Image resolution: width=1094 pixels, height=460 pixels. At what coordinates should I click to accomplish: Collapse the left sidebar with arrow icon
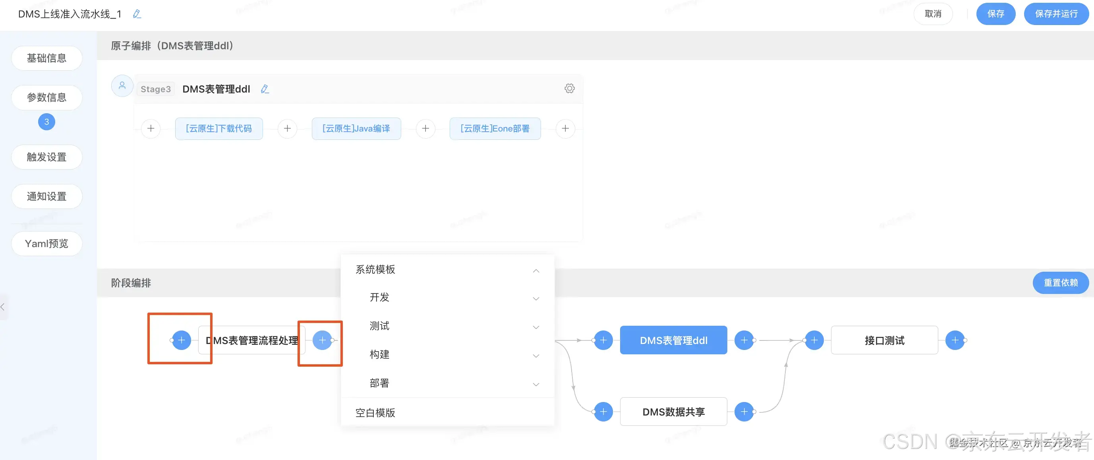point(4,307)
